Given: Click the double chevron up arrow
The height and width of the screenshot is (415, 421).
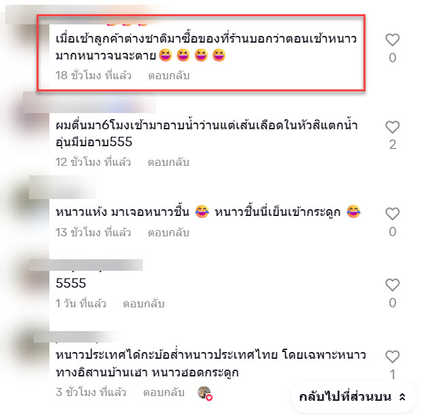Looking at the screenshot, I should coord(402,397).
